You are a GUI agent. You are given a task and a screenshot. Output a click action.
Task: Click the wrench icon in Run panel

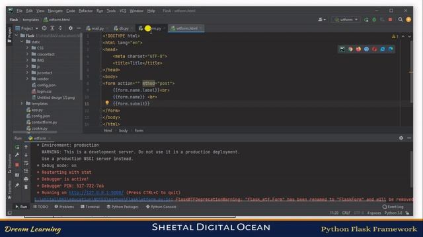tap(17, 155)
